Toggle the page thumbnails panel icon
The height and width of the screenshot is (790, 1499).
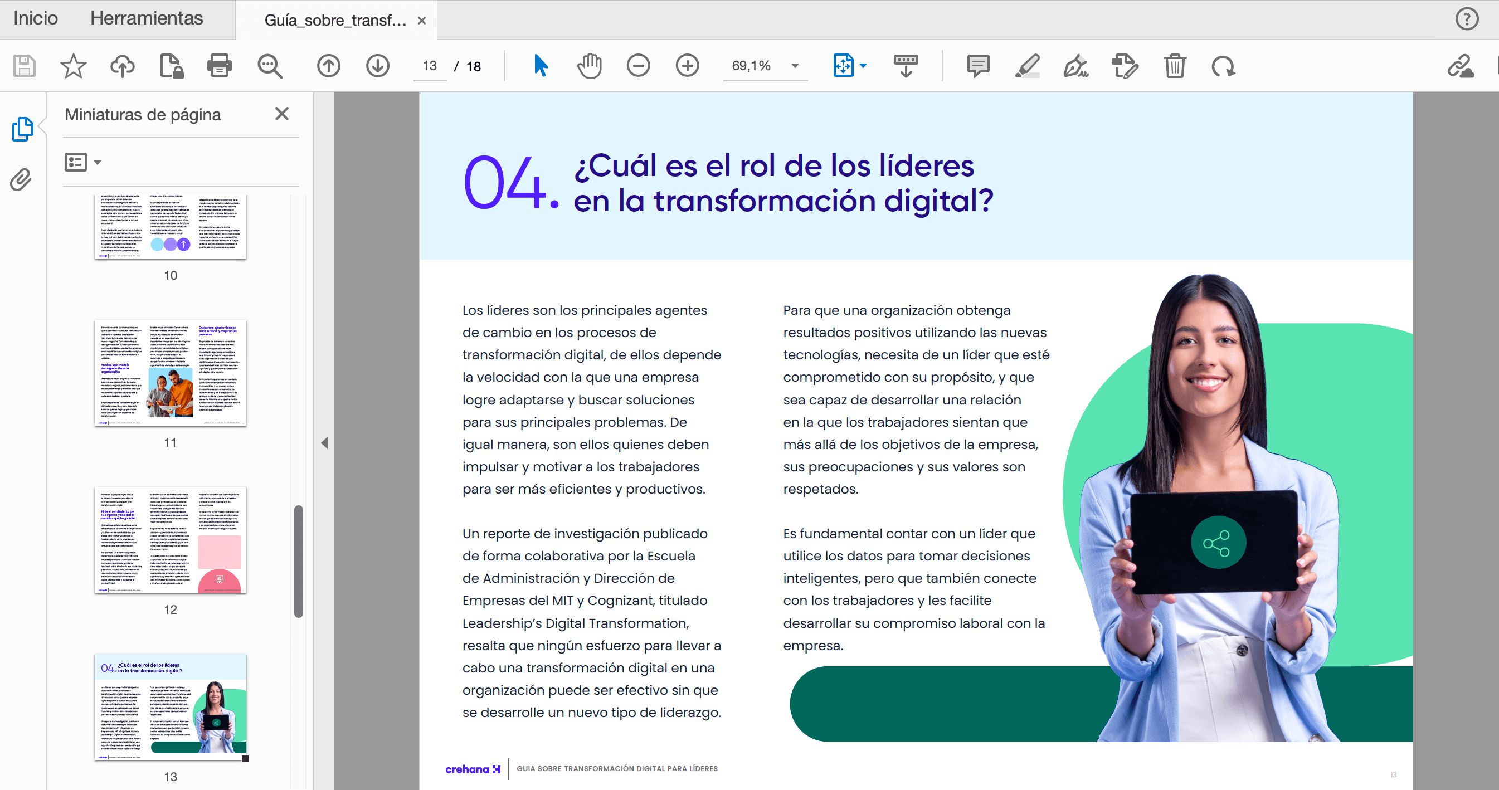pos(22,129)
